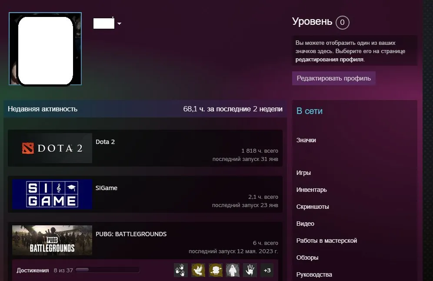
Task: Go to Обзоры
Action: (x=307, y=258)
